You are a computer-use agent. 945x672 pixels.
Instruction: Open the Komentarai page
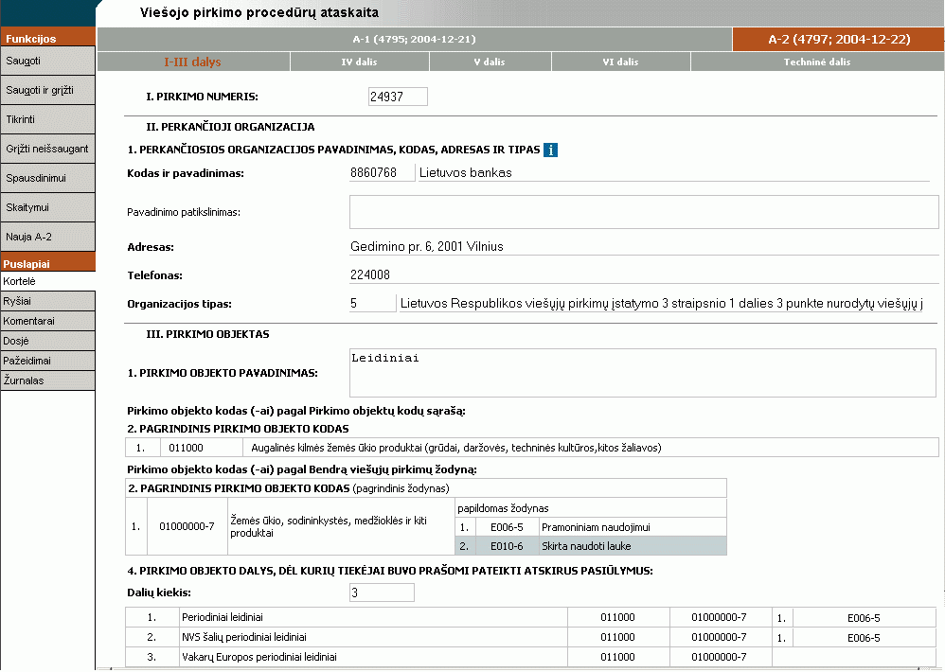(47, 321)
